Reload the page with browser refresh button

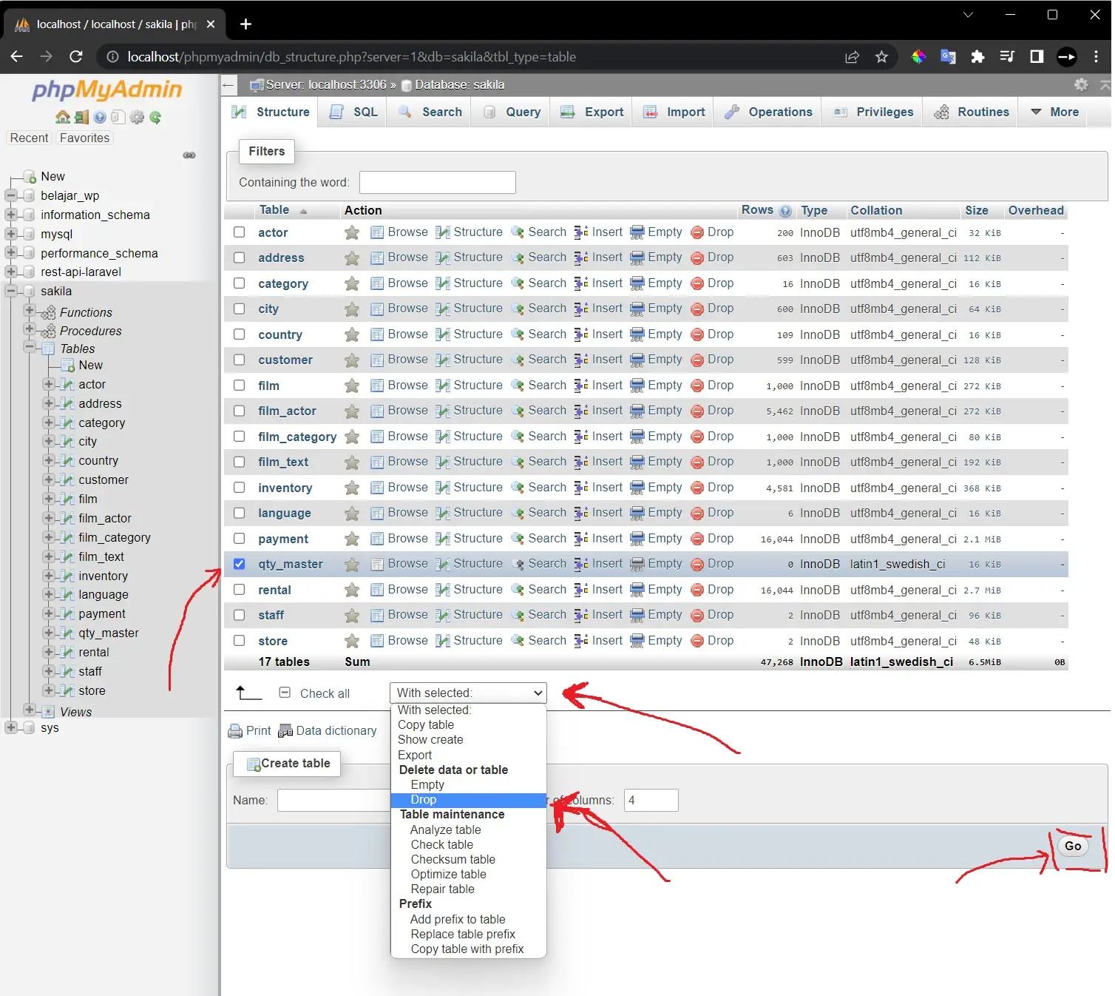(x=75, y=57)
